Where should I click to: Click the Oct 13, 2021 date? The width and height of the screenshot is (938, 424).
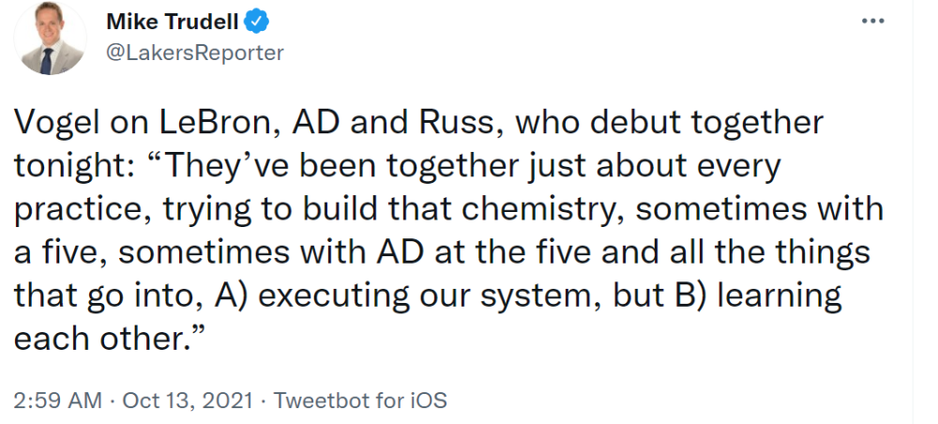coord(188,400)
